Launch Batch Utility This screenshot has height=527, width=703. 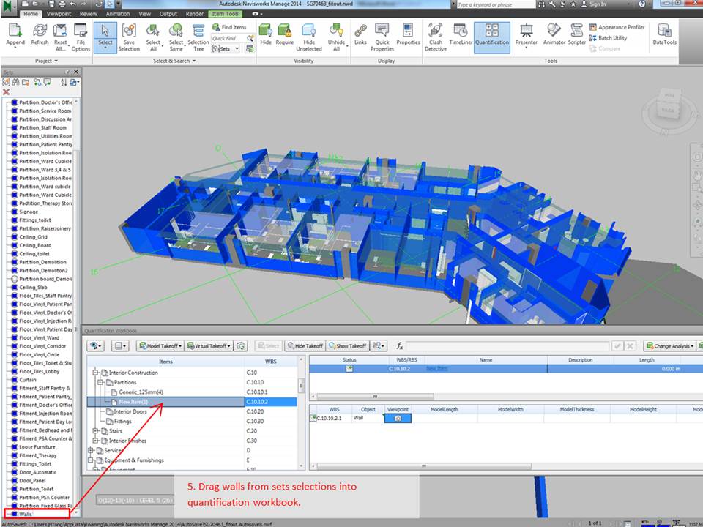(x=608, y=37)
